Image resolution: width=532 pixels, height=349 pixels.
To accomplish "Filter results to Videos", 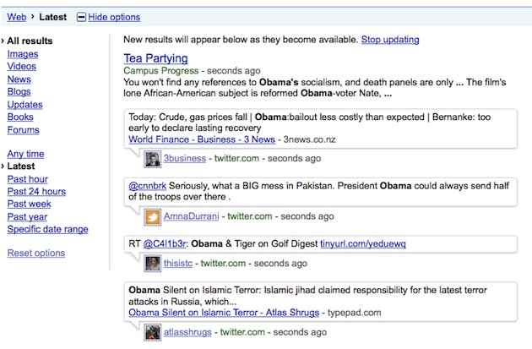I will point(22,66).
